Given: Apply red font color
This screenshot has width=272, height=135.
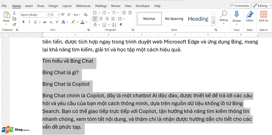Looking at the screenshot, I should 82,22.
